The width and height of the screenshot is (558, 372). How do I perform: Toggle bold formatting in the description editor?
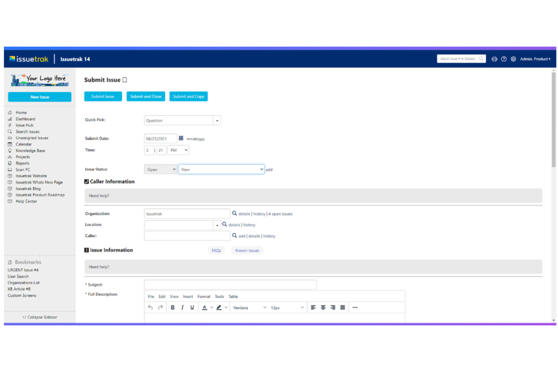(x=172, y=307)
